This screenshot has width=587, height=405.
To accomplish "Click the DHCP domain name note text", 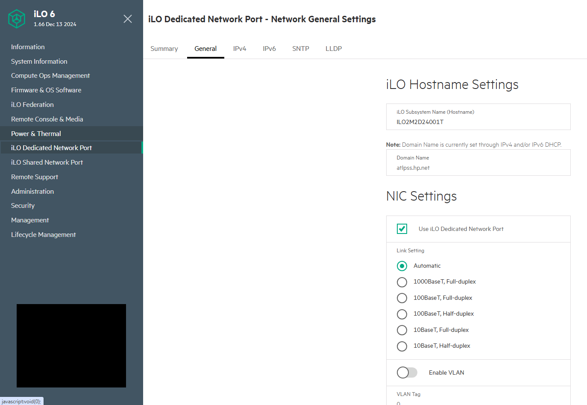I will click(474, 145).
